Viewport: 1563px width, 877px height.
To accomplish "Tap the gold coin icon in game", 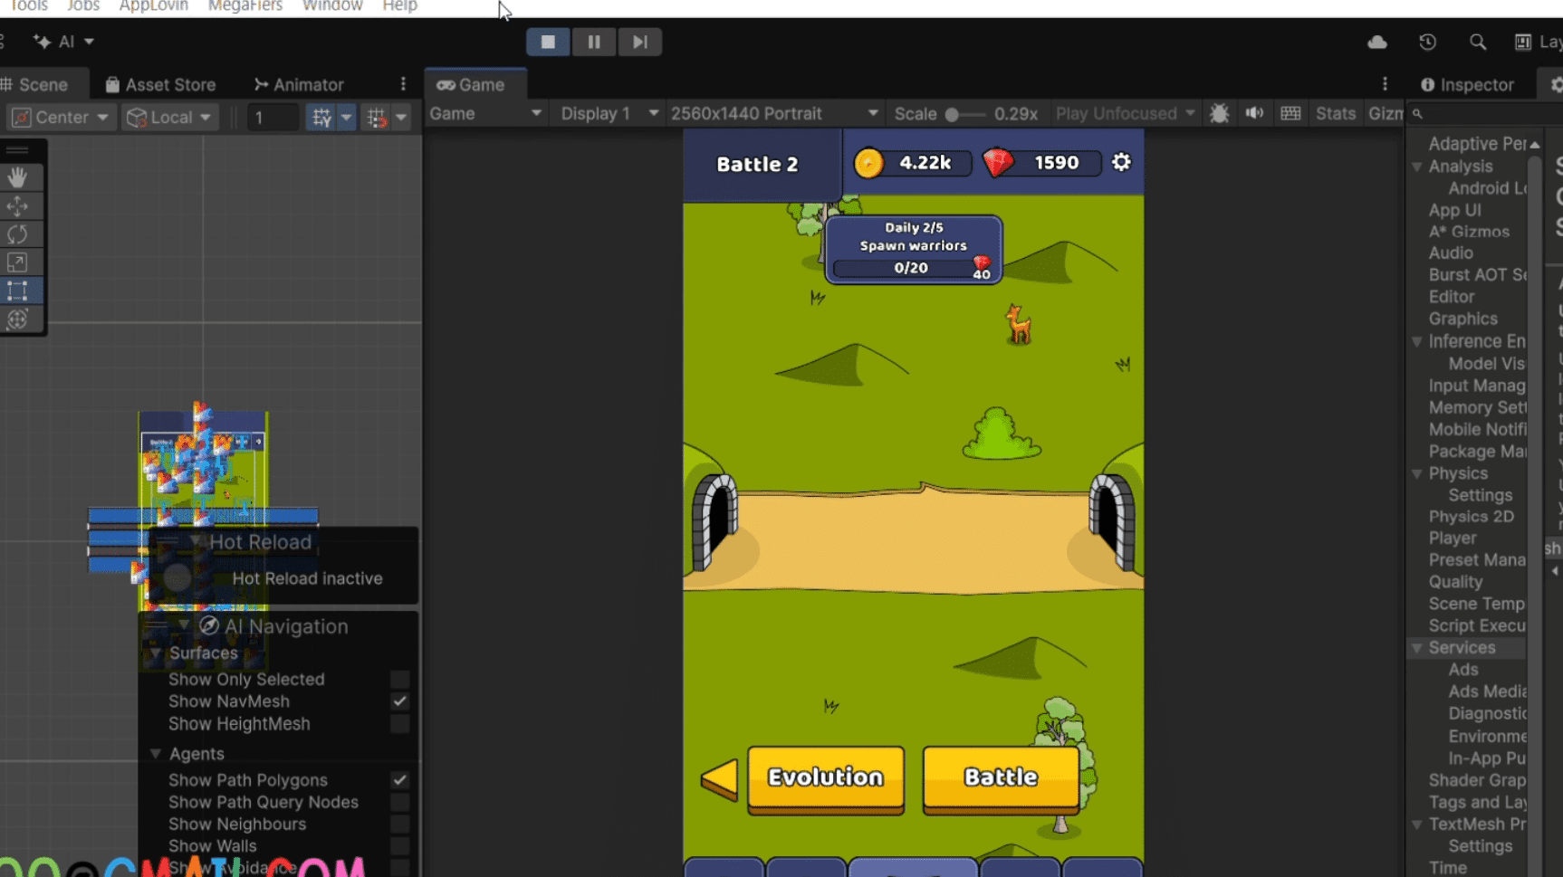I will point(868,163).
